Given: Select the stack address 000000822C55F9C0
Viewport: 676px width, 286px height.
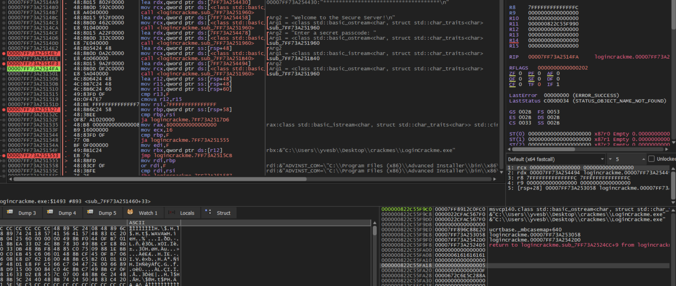Looking at the screenshot, I should 406,209.
